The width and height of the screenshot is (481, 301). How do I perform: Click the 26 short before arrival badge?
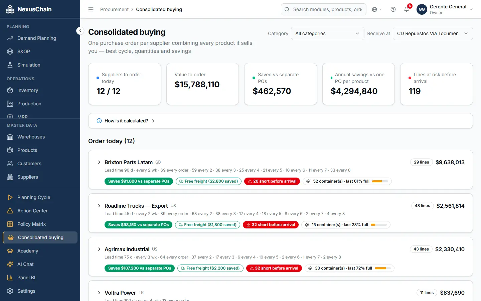272,181
